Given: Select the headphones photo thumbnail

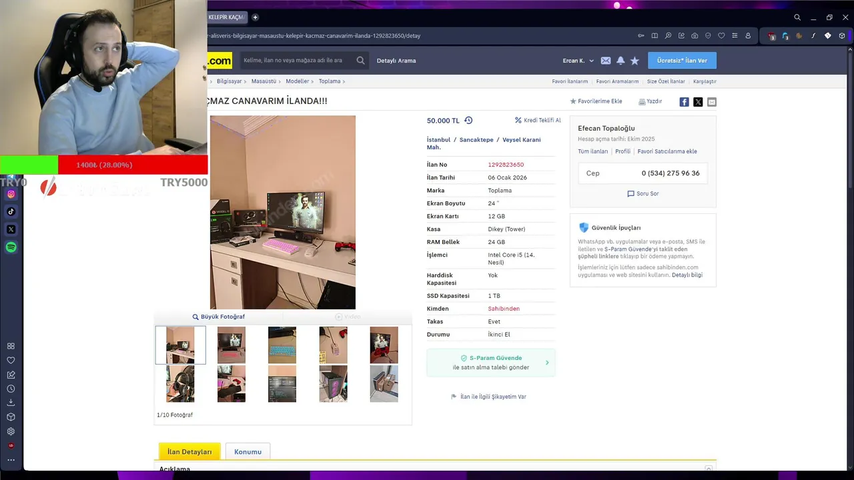Looking at the screenshot, I should (x=180, y=383).
